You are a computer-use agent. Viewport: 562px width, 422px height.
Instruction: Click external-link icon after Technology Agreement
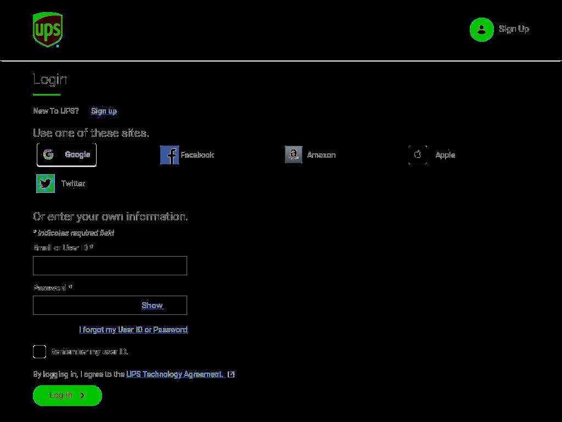pos(231,374)
